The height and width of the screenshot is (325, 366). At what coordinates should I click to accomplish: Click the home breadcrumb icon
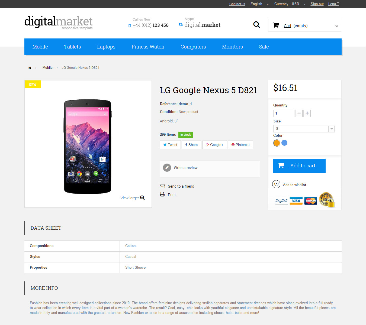[x=30, y=68]
